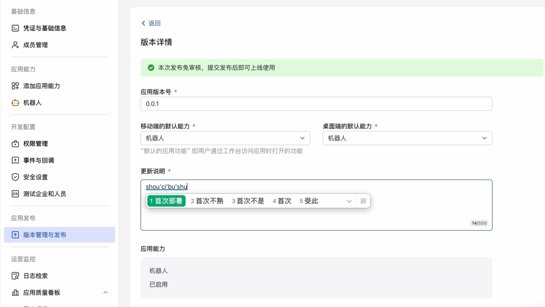
Task: Open 权限管理 section
Action: (x=35, y=143)
